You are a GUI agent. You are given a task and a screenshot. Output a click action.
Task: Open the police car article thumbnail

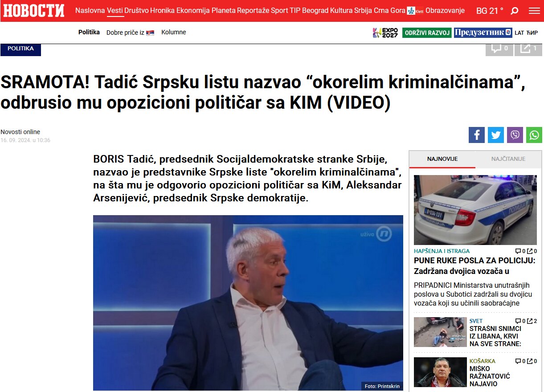pos(475,210)
